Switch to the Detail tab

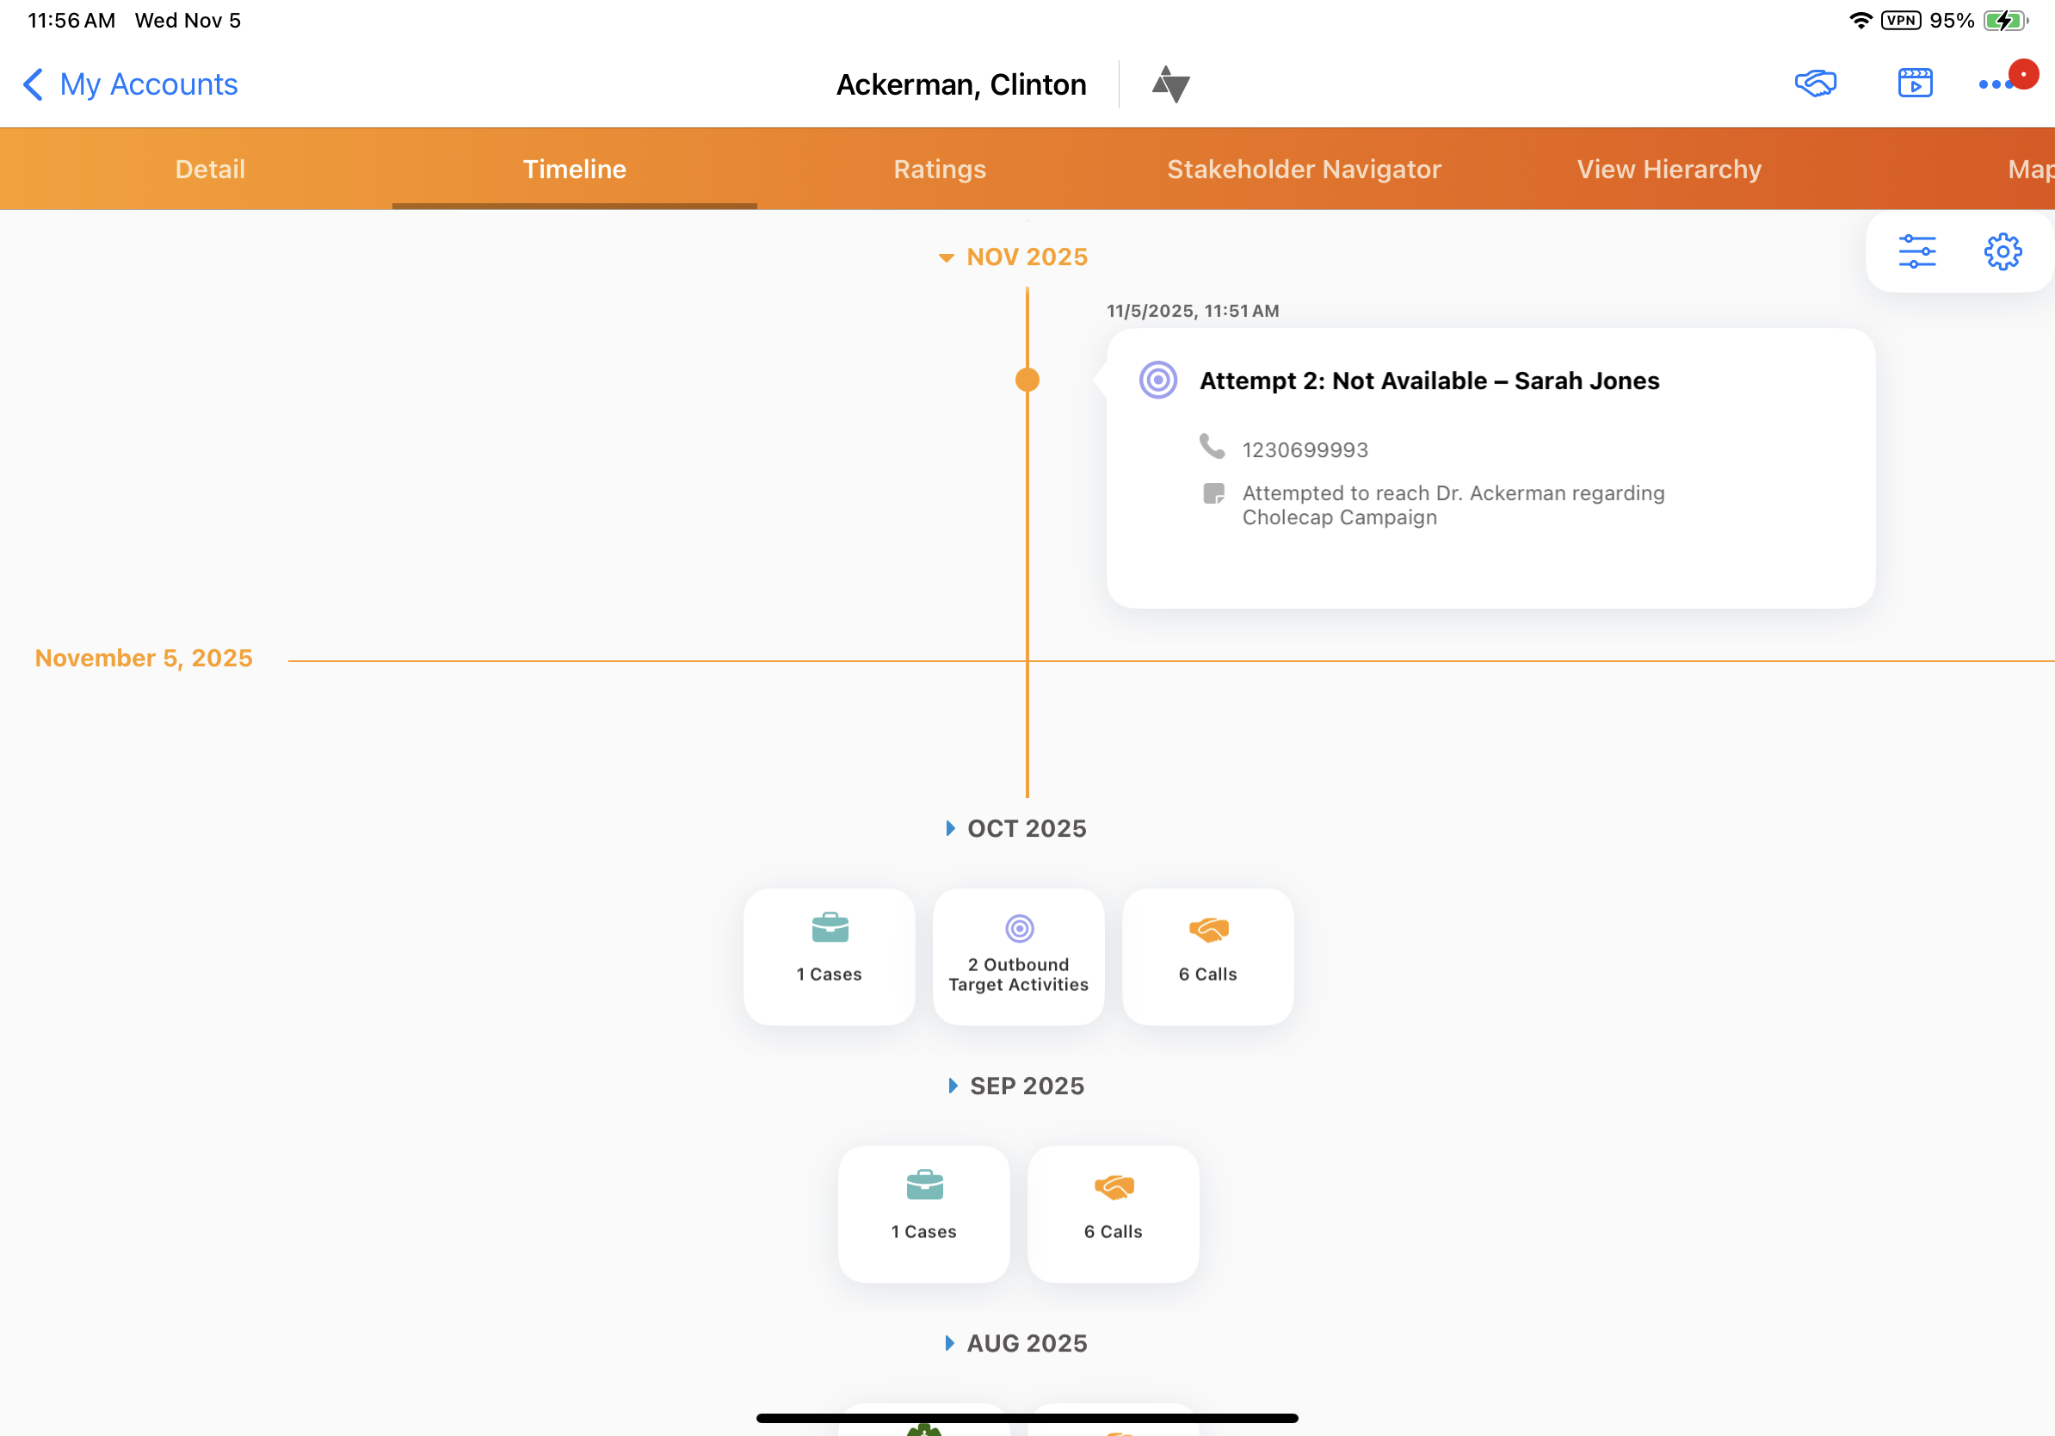pyautogui.click(x=209, y=170)
